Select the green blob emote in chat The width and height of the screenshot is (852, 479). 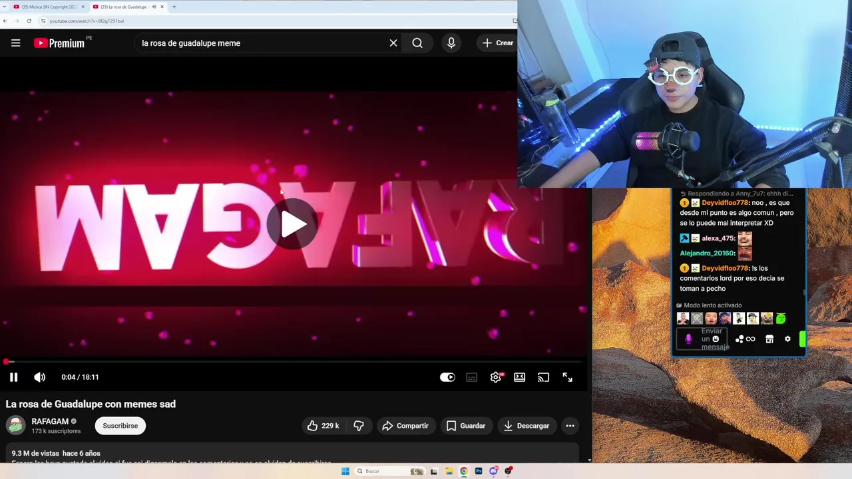(781, 319)
